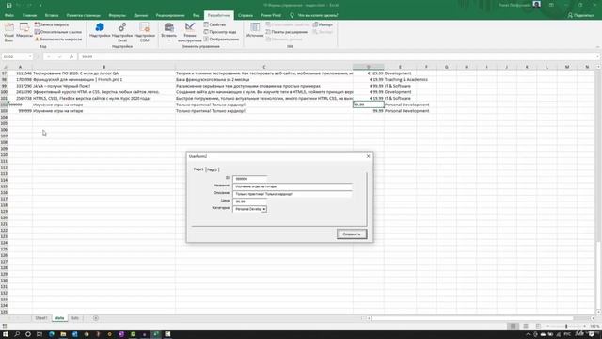The image size is (602, 339).
Task: Switch to Page Break Preview in status bar
Action: tap(538, 327)
